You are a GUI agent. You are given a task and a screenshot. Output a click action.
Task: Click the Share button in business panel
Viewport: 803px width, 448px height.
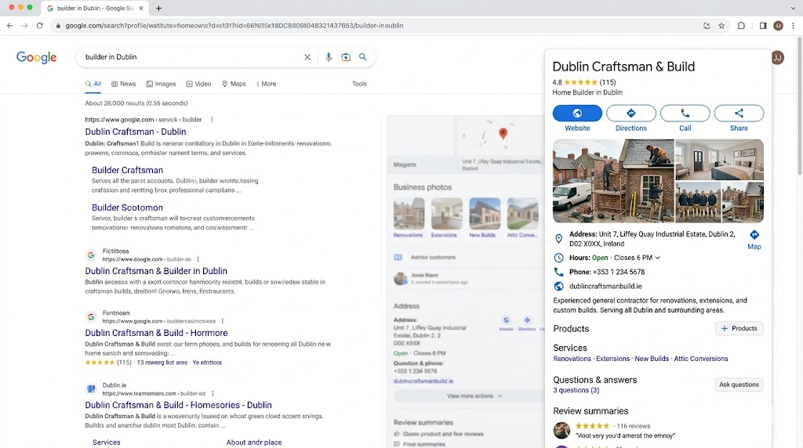coord(739,113)
